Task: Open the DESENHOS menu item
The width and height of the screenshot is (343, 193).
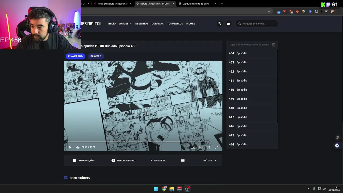Action: [x=142, y=24]
